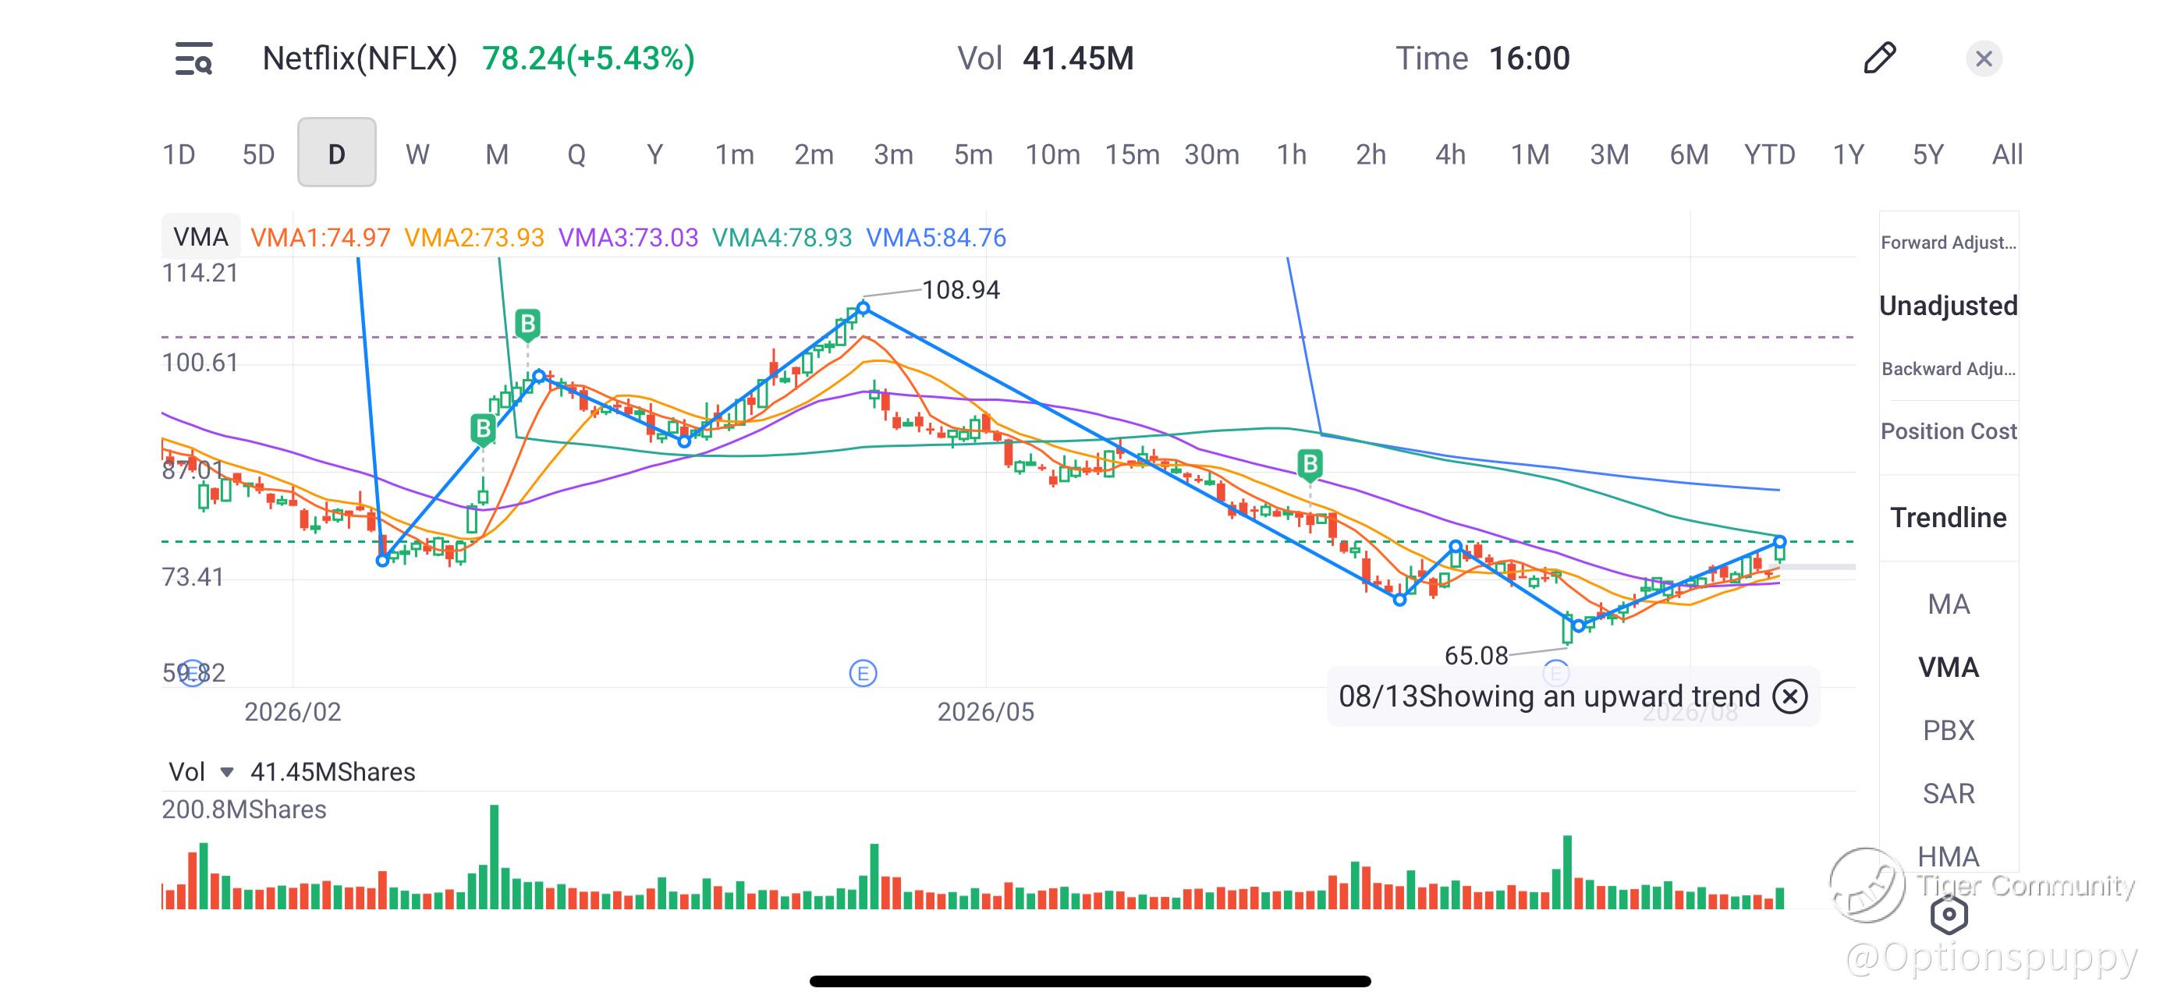Switch to the W weekly timeframe

tap(417, 154)
